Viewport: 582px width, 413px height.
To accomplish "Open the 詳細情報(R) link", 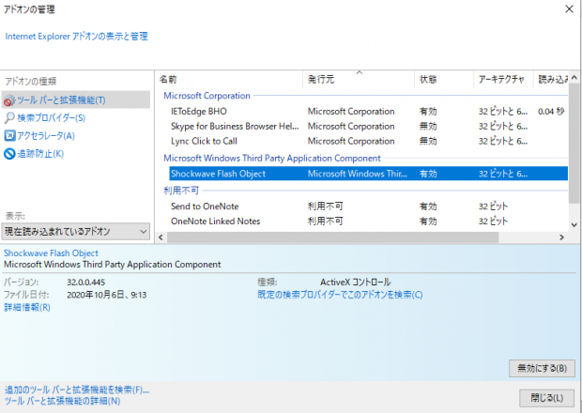I will pos(27,308).
